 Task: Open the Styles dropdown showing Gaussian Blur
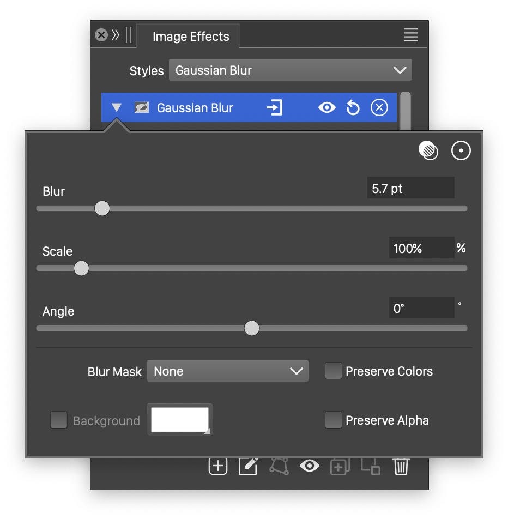[x=290, y=70]
